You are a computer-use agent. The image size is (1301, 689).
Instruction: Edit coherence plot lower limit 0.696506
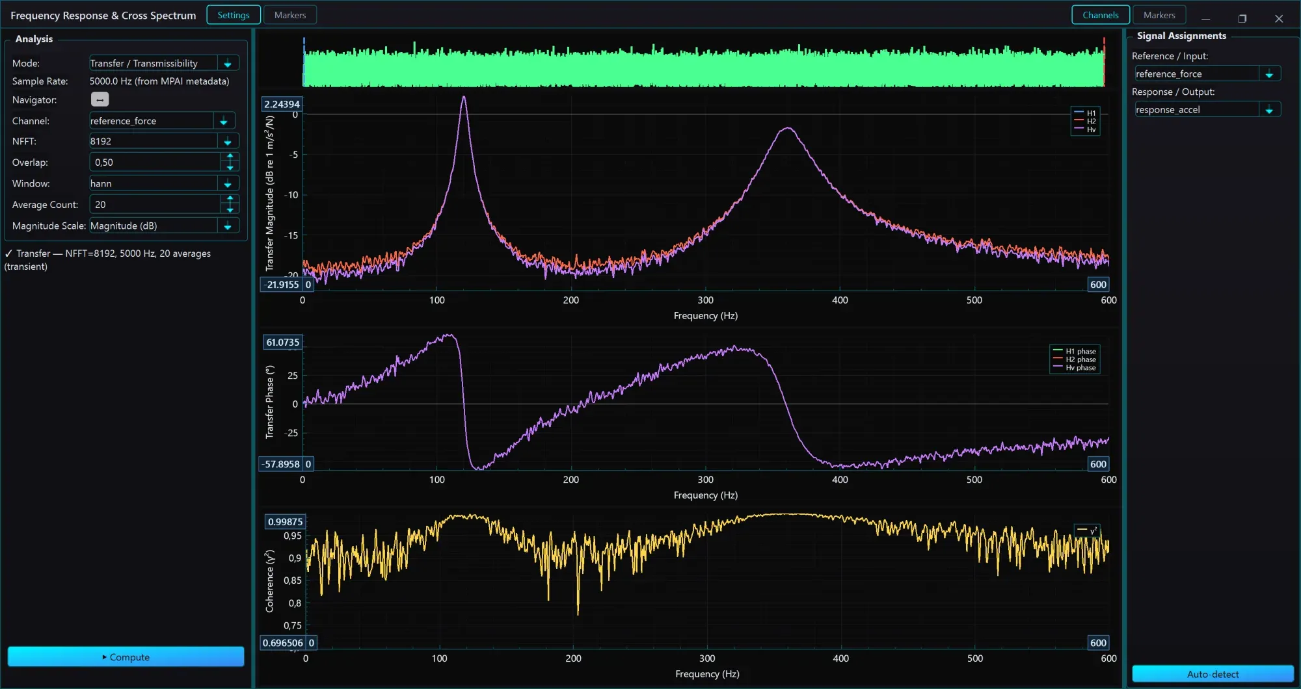click(x=282, y=643)
